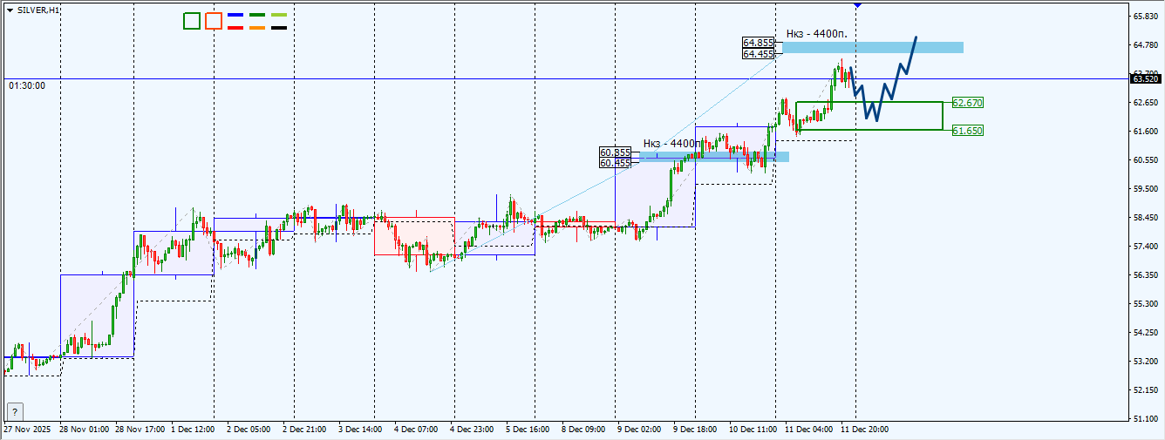Click the 60.455 level price tag

point(616,163)
